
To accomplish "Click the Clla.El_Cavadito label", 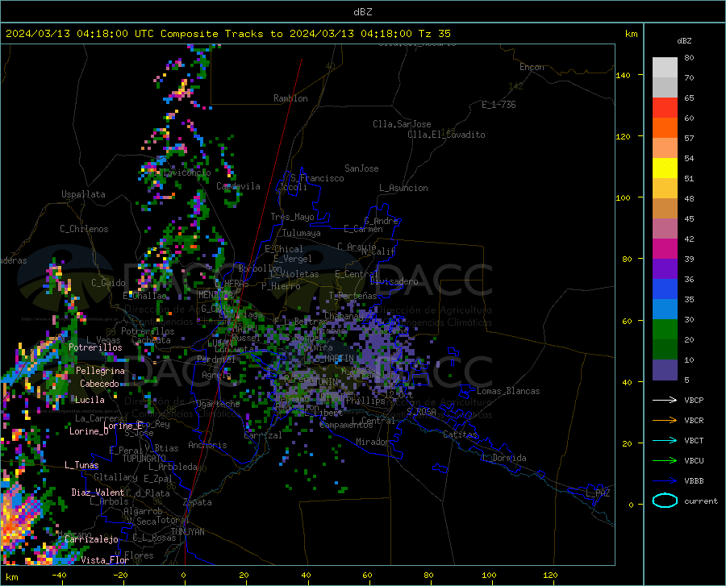I will [x=446, y=135].
